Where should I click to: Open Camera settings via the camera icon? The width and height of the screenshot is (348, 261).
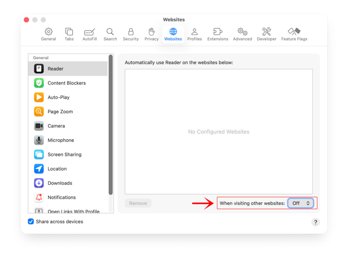coord(39,126)
